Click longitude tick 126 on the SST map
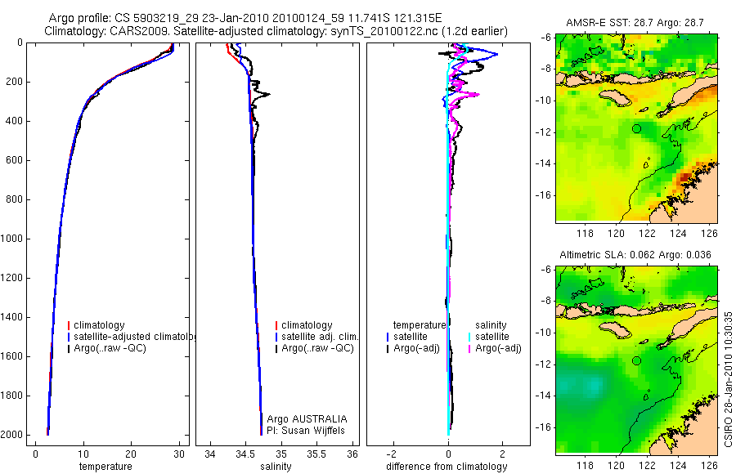This screenshot has width=736, height=474. coord(709,233)
